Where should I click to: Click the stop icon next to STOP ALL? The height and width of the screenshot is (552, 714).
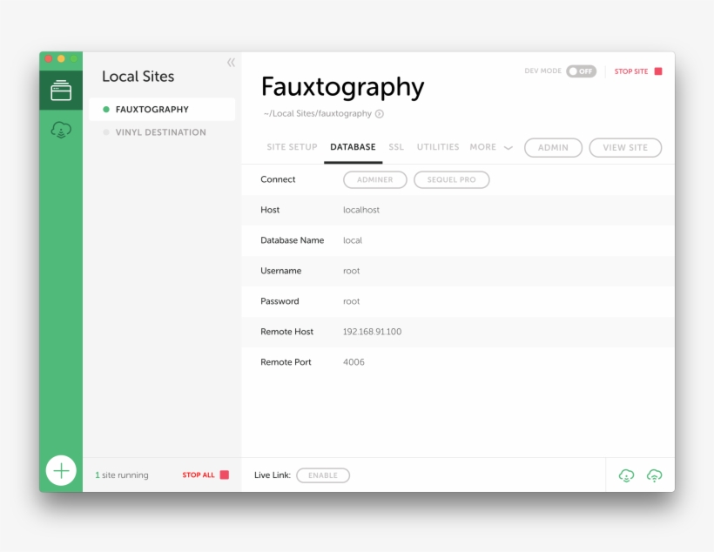click(x=226, y=475)
